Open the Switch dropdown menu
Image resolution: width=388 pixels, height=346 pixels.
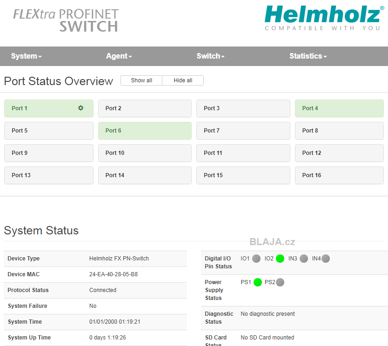tap(210, 56)
